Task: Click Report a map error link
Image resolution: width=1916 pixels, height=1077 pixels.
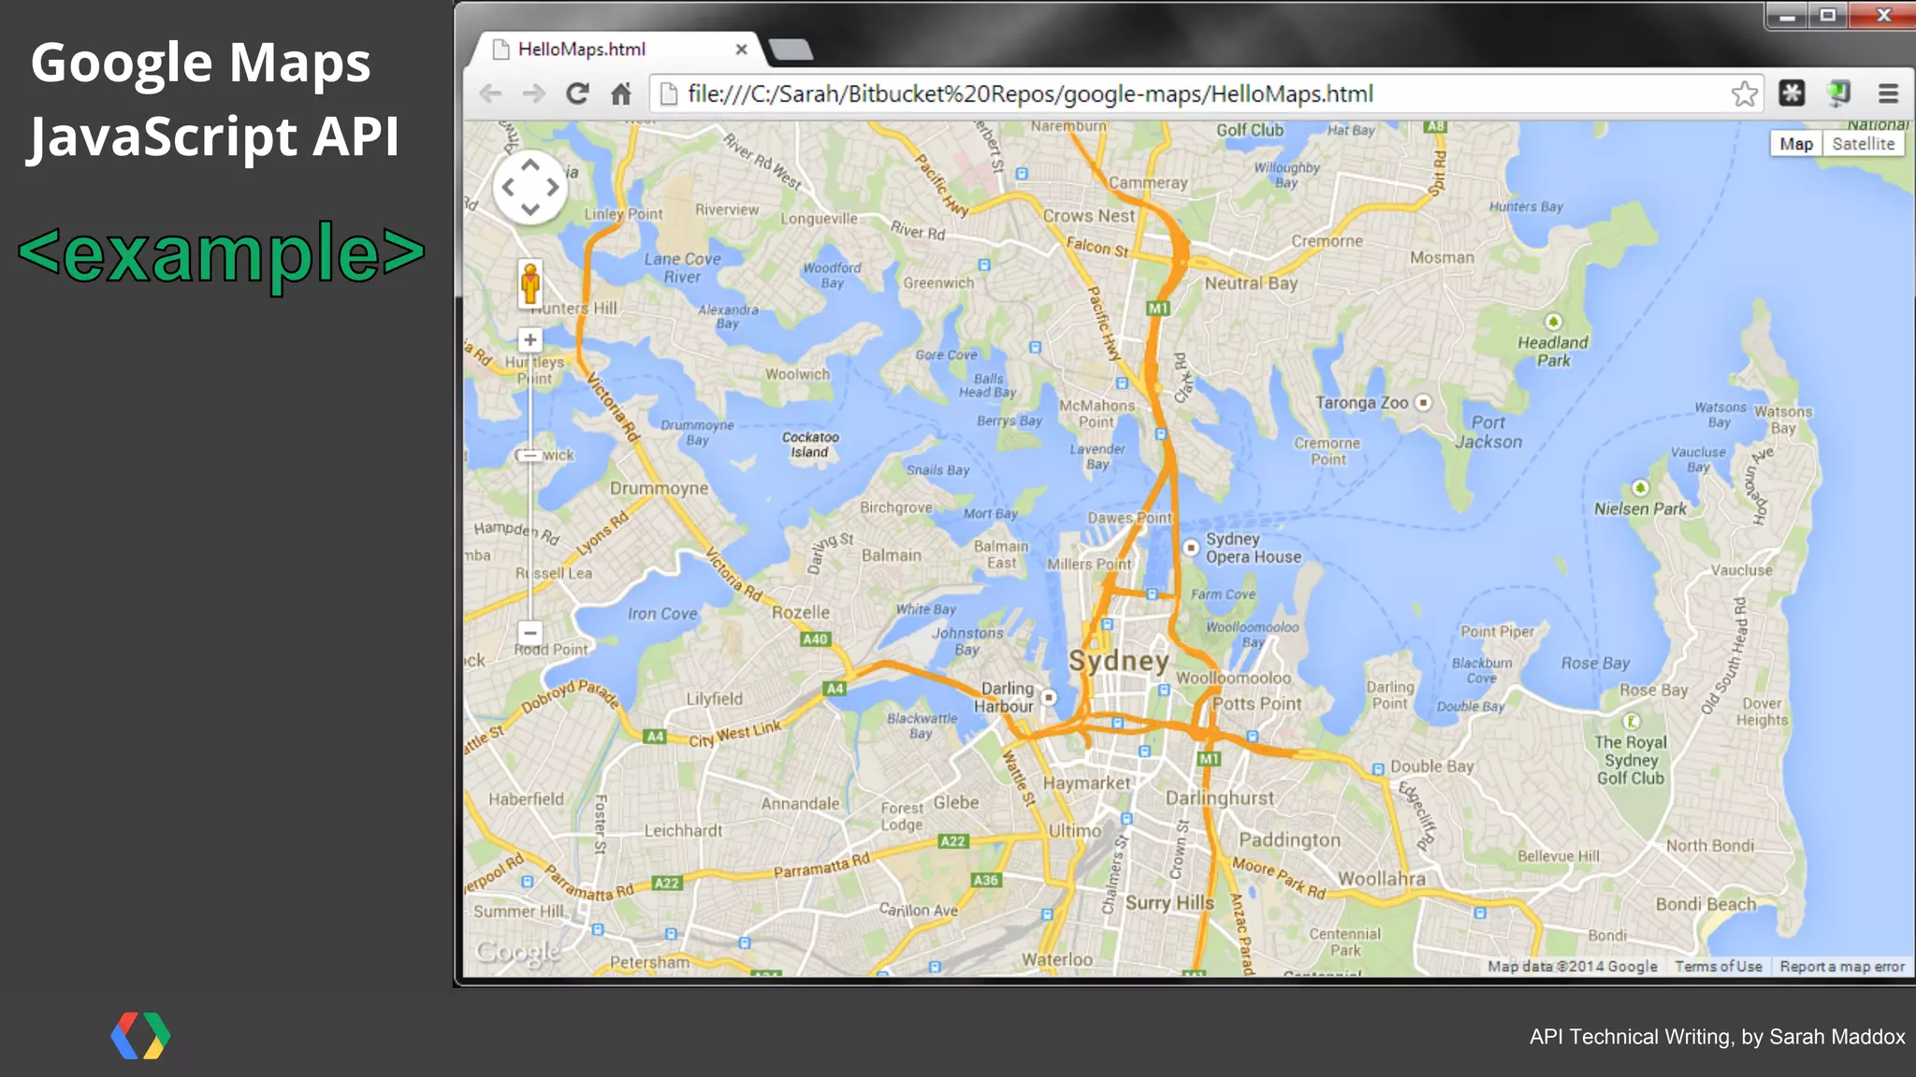Action: point(1841,967)
